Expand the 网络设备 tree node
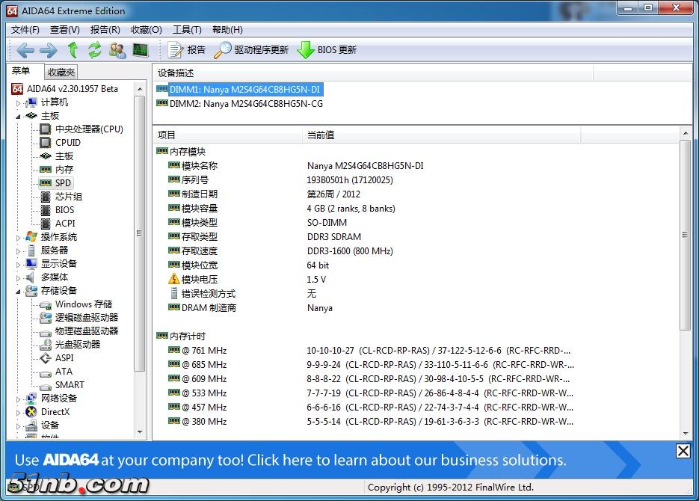Viewport: 699px width, 501px height. (x=18, y=399)
